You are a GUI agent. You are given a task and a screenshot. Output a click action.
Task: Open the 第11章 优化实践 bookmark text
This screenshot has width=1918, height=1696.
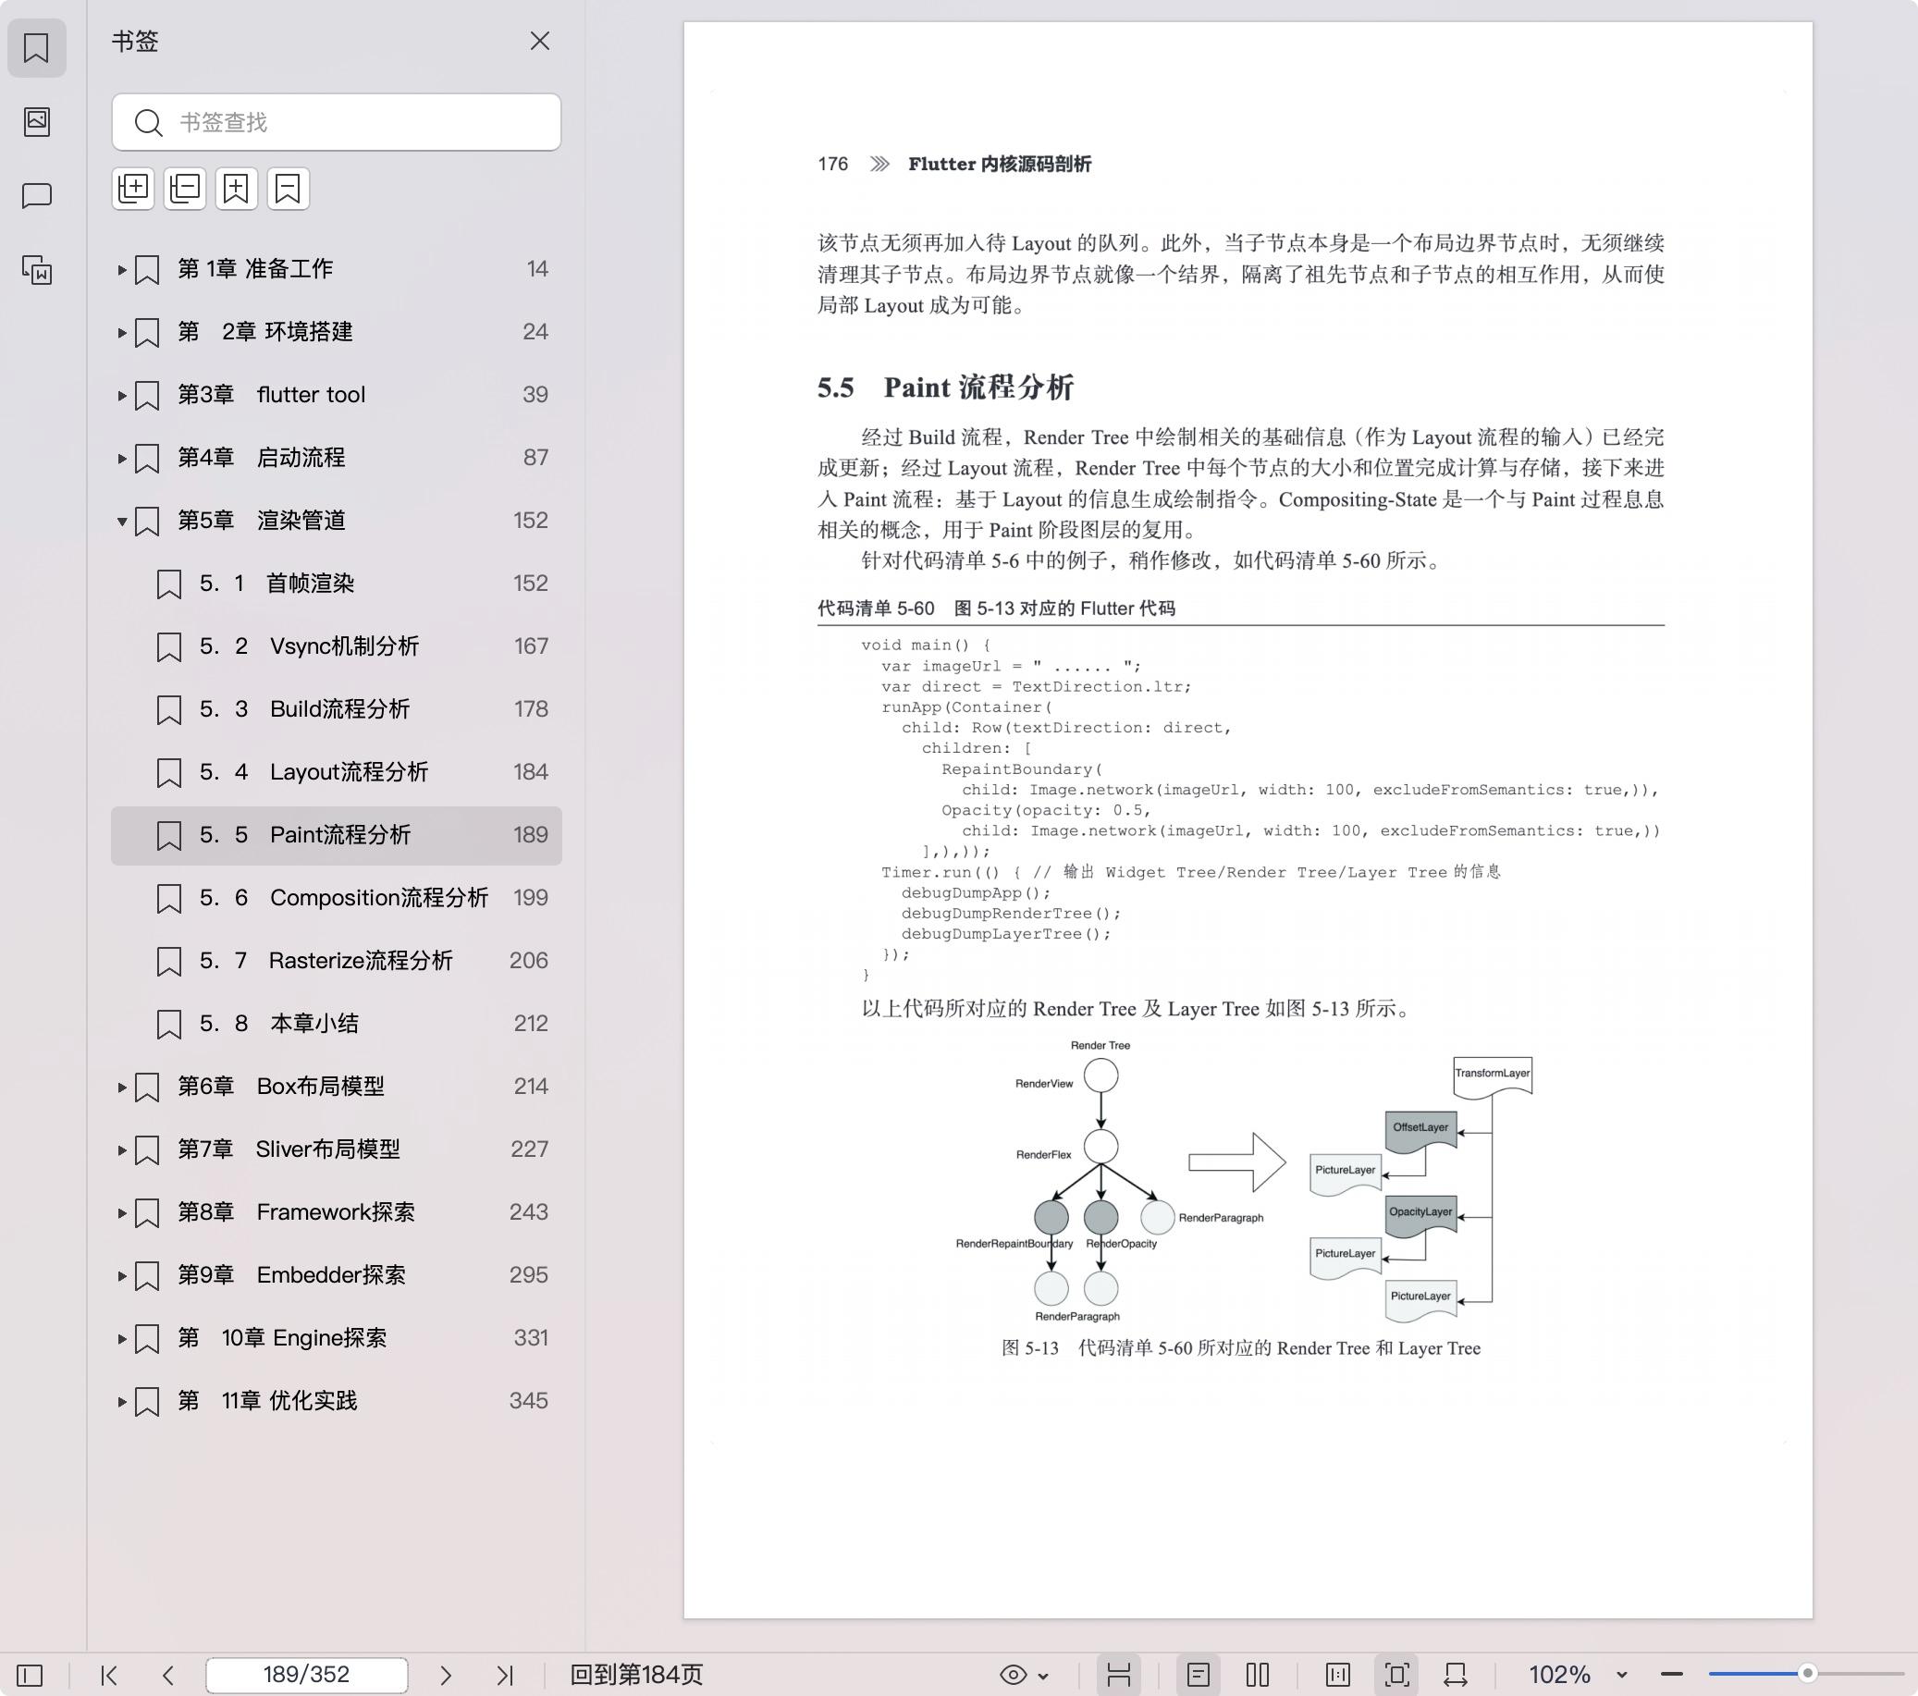point(267,1400)
